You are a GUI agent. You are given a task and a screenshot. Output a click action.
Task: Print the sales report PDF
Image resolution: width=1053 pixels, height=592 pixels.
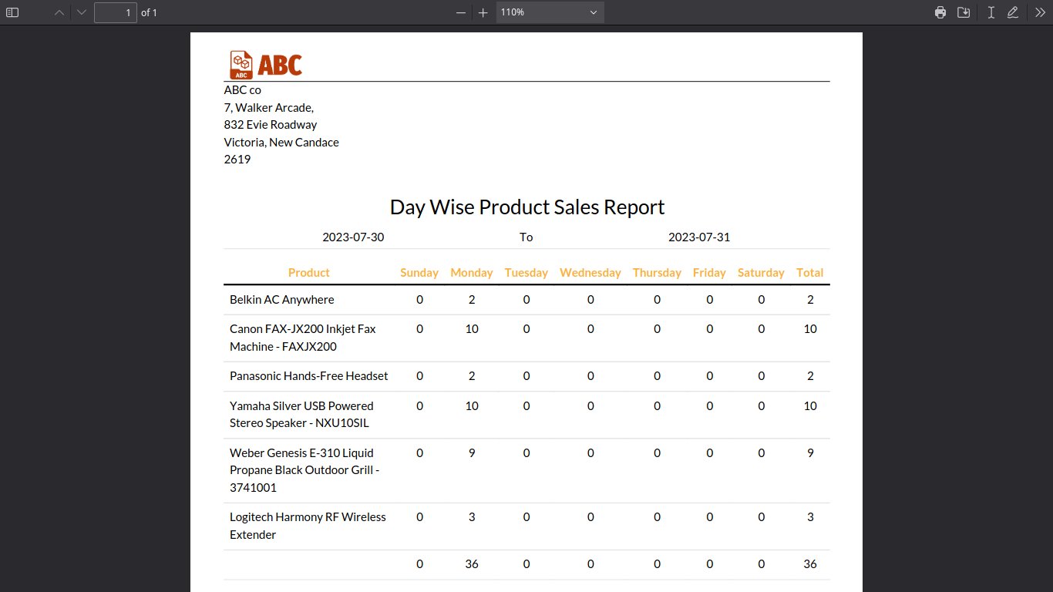pos(940,12)
